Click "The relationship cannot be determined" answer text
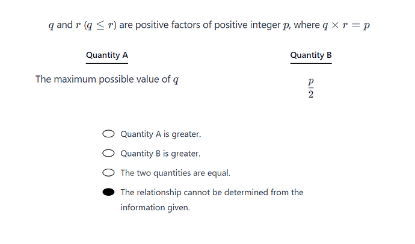Viewport: 415px width, 244px height. (x=212, y=192)
